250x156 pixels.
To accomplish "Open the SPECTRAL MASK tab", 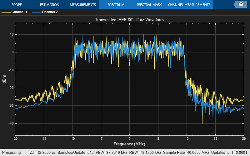I will tap(149, 5).
